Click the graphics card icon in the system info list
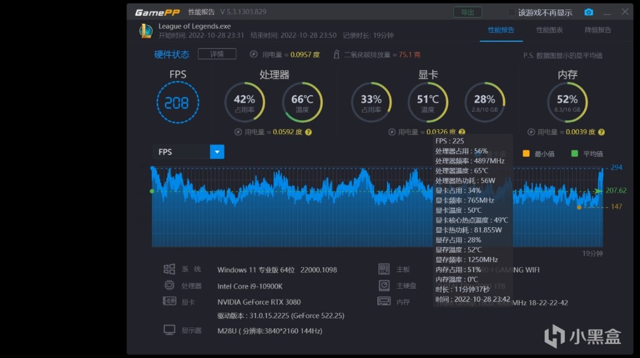This screenshot has height=358, width=640. tap(169, 302)
